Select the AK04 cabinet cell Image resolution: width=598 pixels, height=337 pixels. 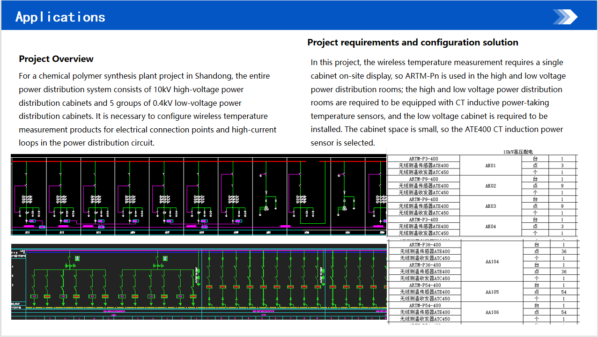click(490, 227)
